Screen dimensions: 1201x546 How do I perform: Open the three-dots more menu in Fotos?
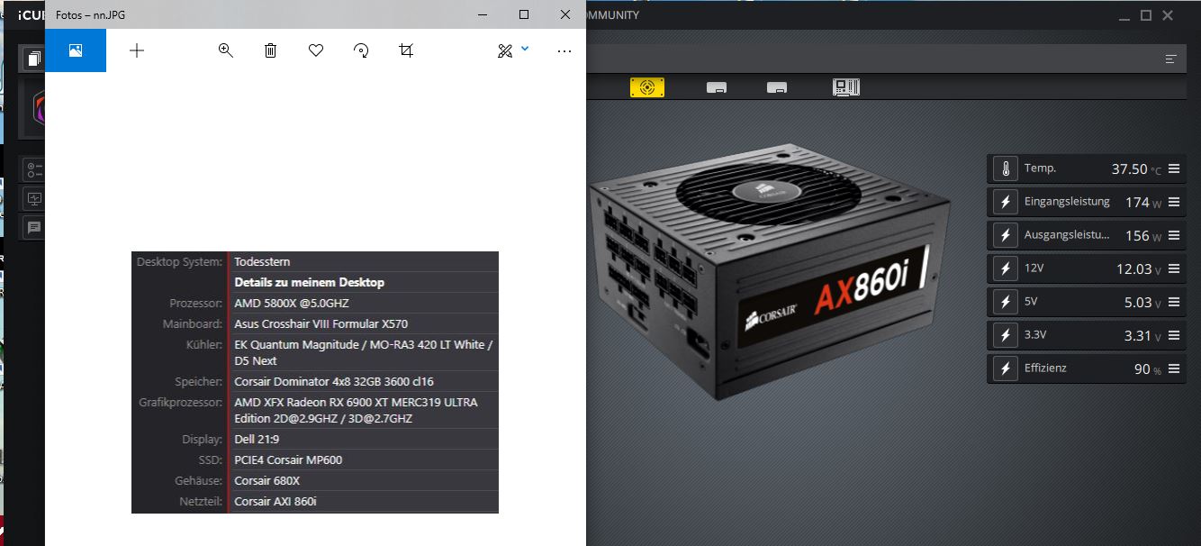[564, 51]
